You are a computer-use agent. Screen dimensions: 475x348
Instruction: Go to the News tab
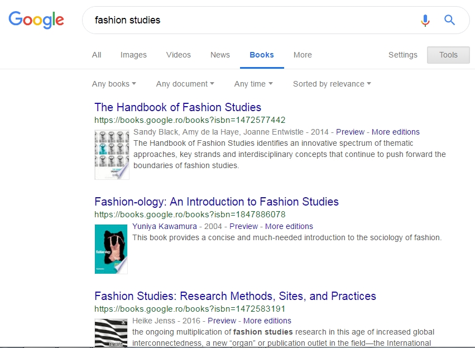220,55
